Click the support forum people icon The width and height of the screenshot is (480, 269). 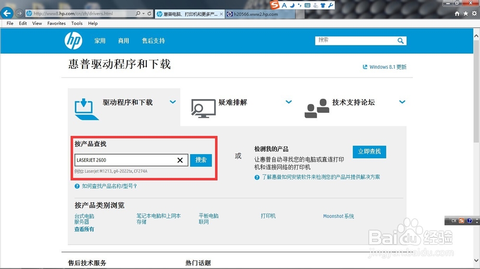(317, 108)
